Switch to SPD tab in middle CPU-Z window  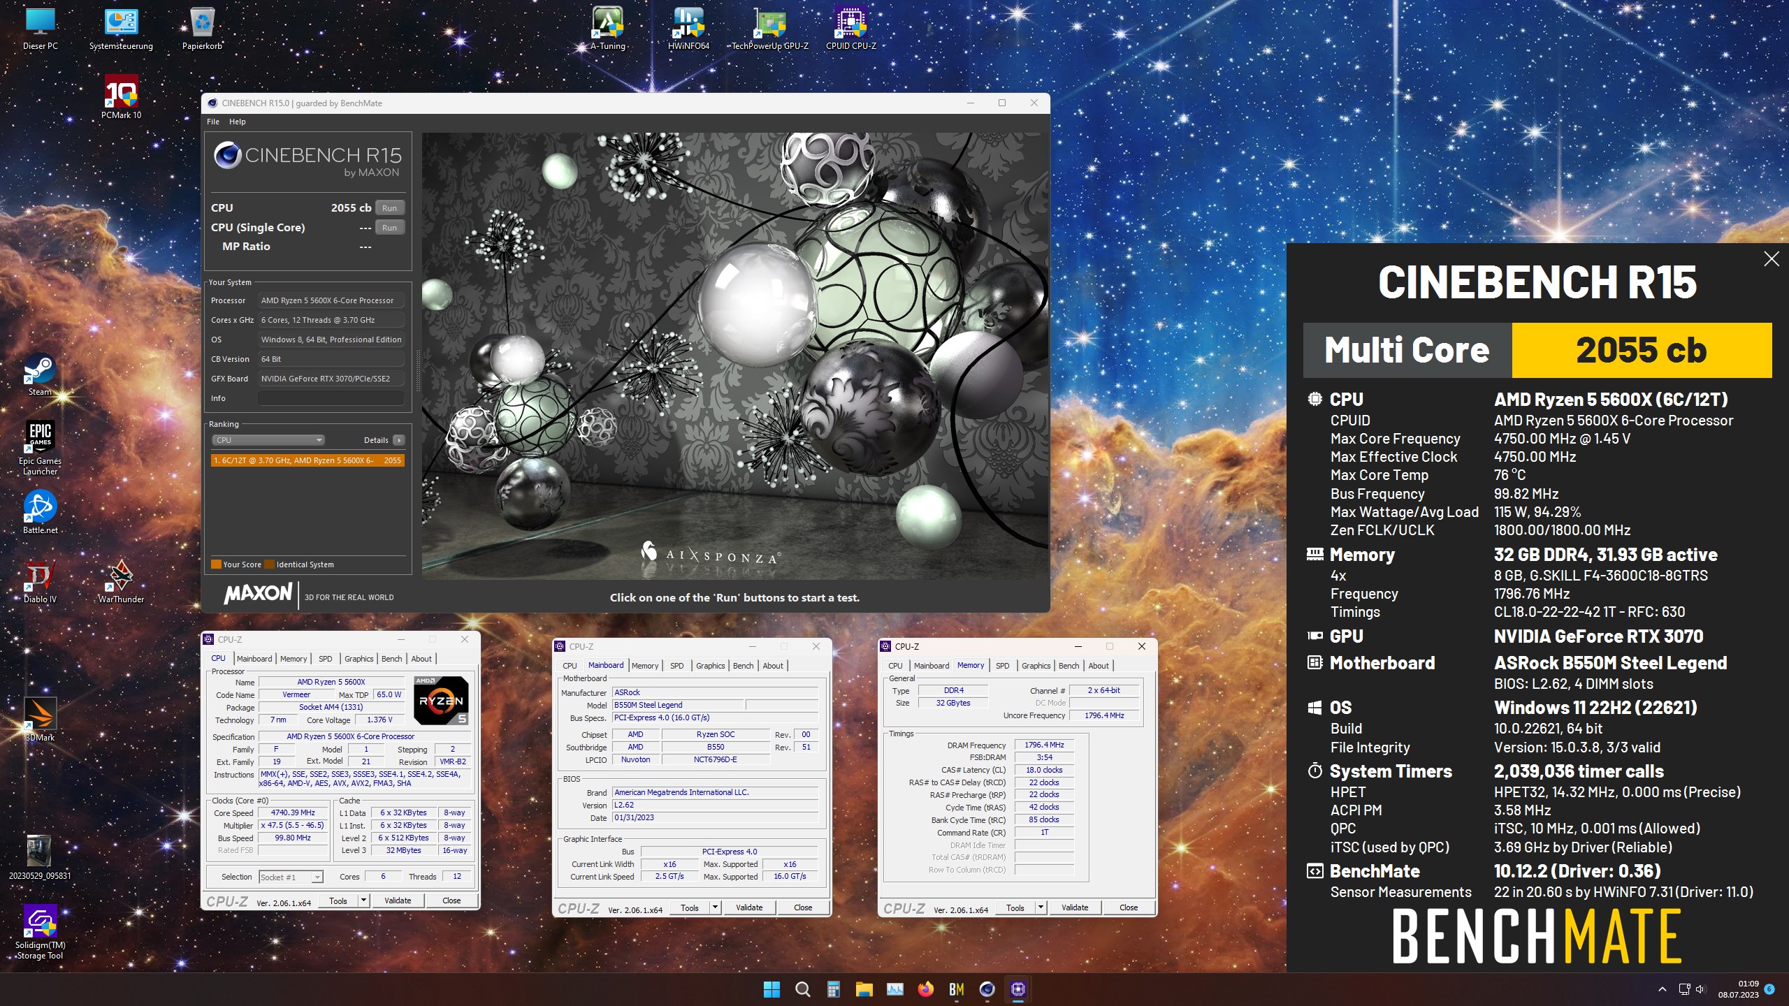[677, 666]
